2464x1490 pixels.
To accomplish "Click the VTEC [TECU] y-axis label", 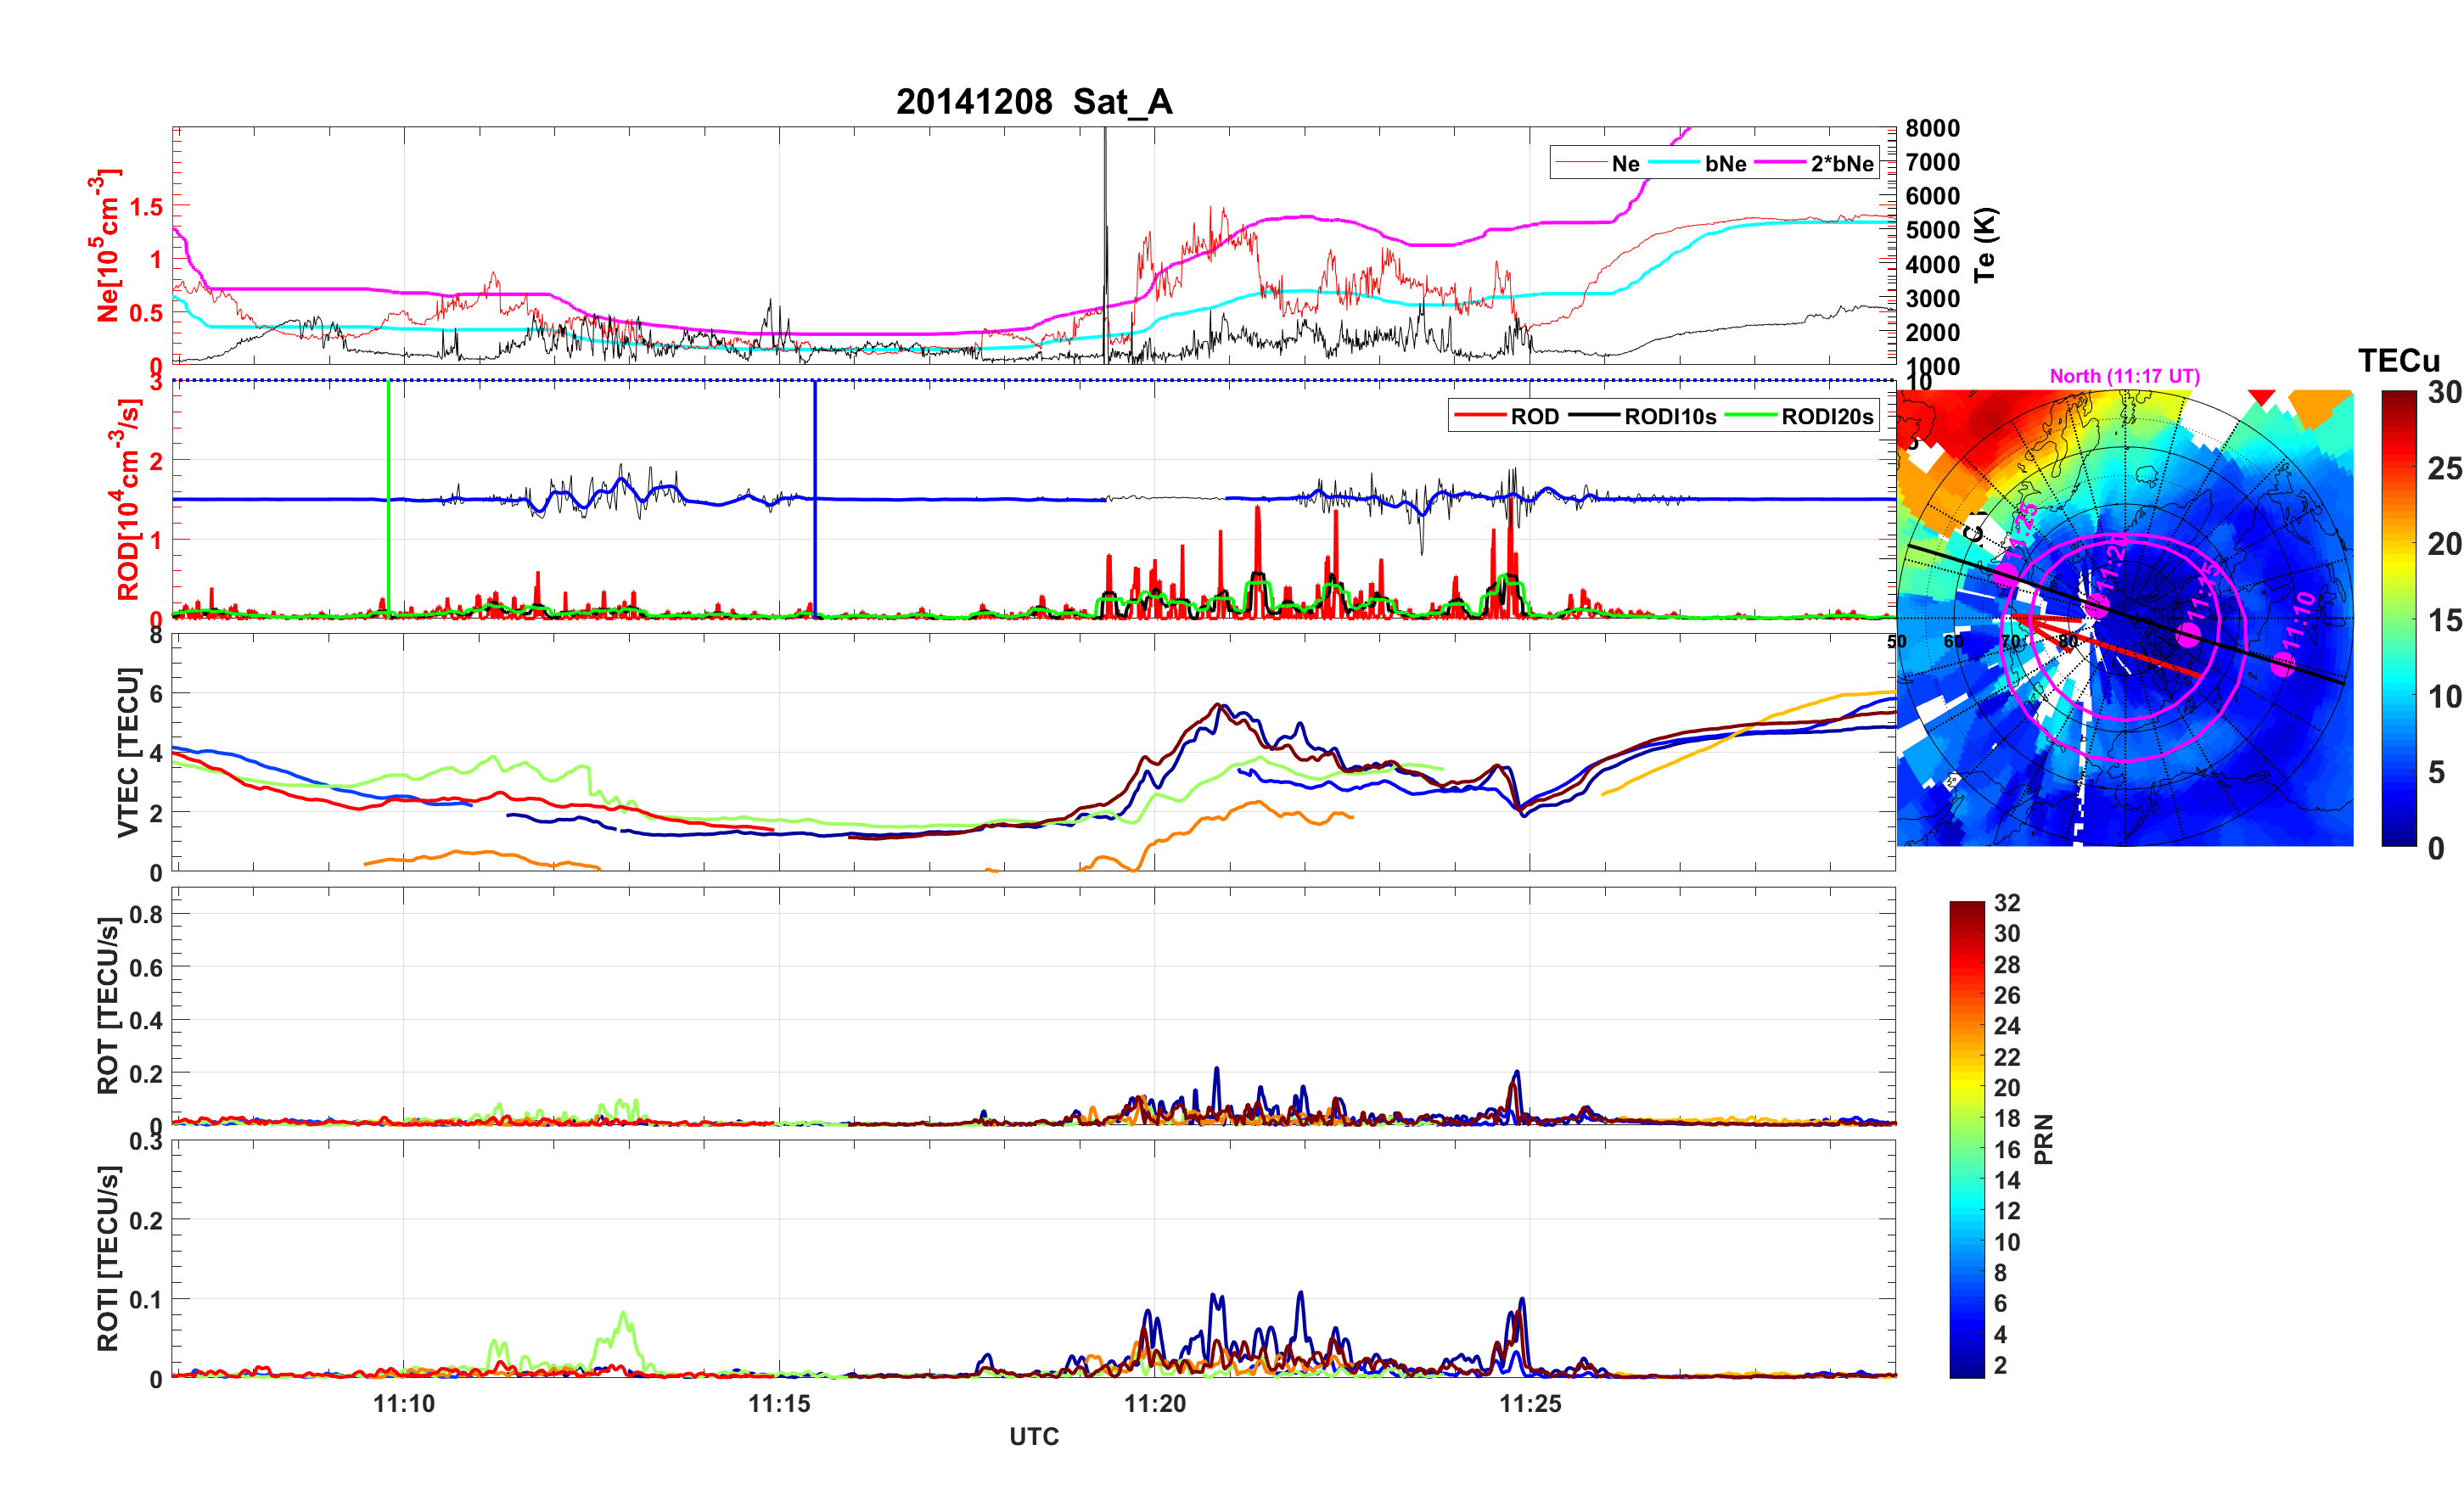I will [127, 752].
